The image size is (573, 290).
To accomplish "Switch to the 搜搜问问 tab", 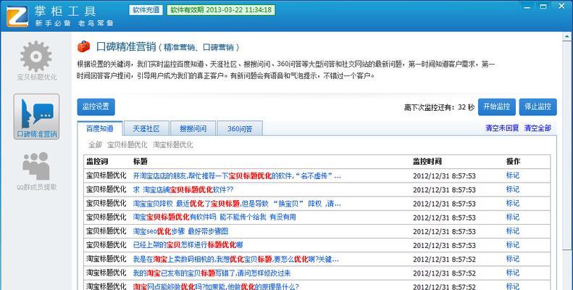I will (193, 128).
